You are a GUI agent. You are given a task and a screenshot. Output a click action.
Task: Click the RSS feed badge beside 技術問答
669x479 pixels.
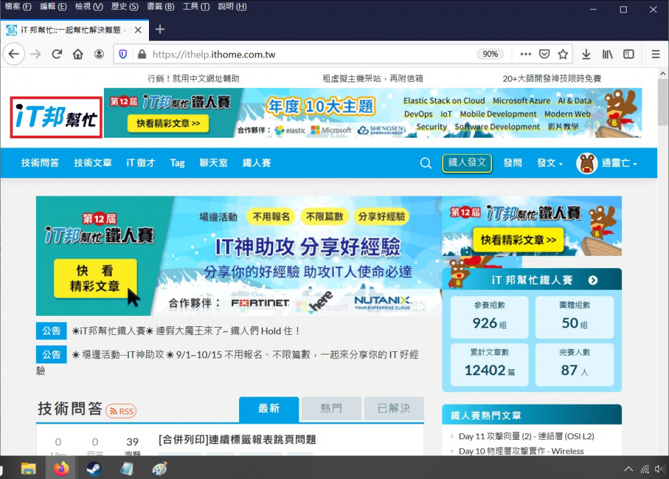pos(121,411)
